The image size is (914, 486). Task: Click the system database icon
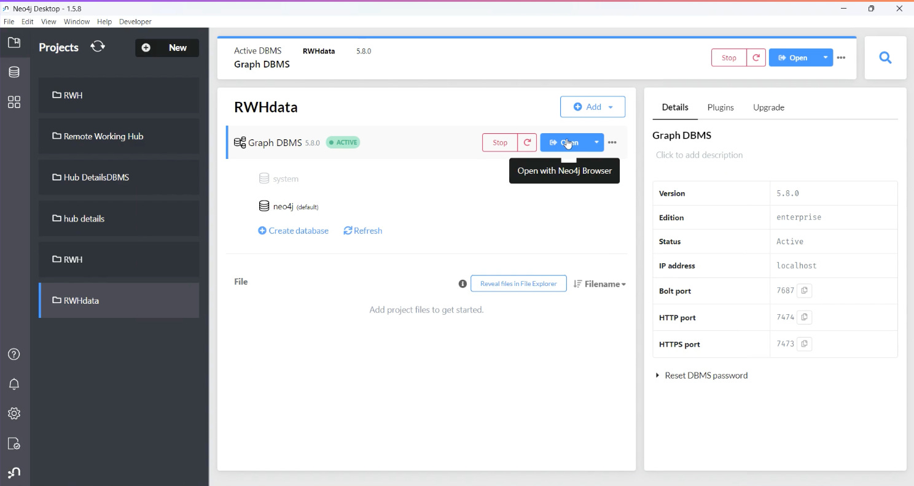(x=264, y=179)
